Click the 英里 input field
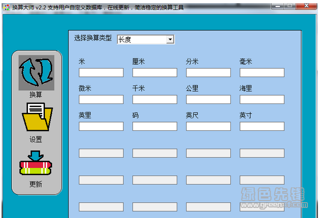The image size is (319, 218). click(101, 126)
